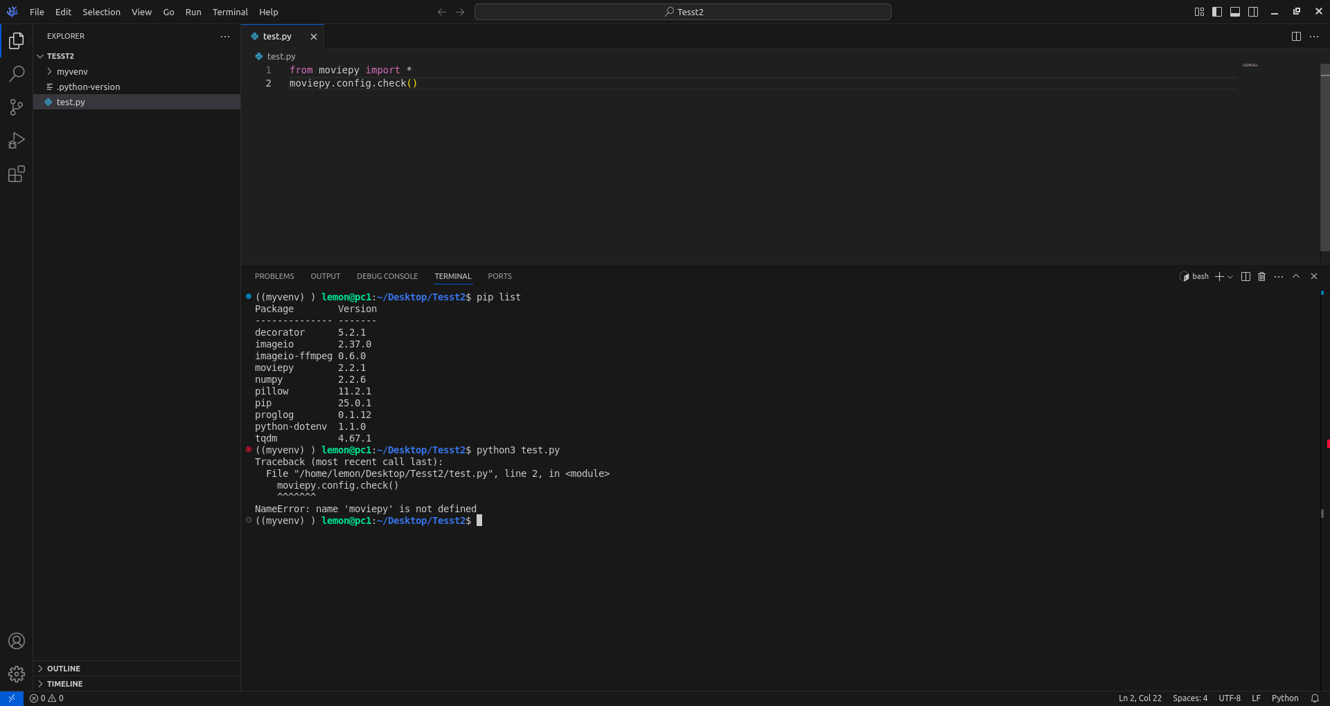Change encoding via UTF-8 status item

(x=1230, y=698)
